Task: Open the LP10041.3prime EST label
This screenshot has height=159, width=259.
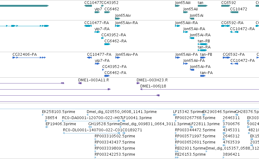Action: 137,118
